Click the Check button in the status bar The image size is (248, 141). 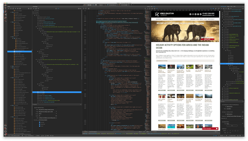(38, 136)
